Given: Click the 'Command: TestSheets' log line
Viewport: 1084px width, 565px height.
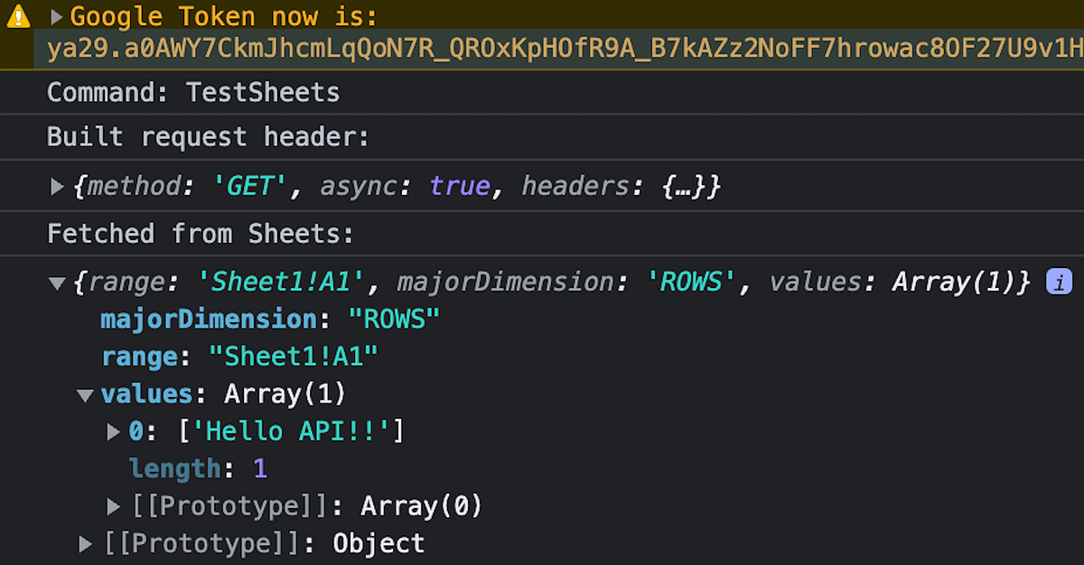Looking at the screenshot, I should [x=192, y=92].
